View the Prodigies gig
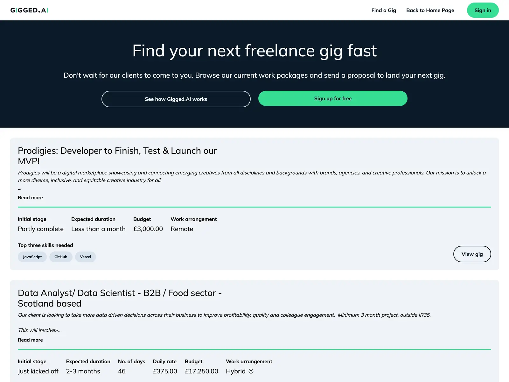The height and width of the screenshot is (382, 509). click(x=472, y=254)
